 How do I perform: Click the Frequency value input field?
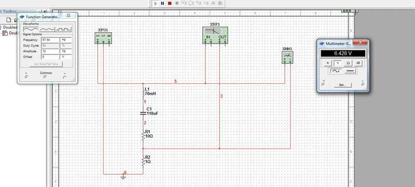[50, 40]
